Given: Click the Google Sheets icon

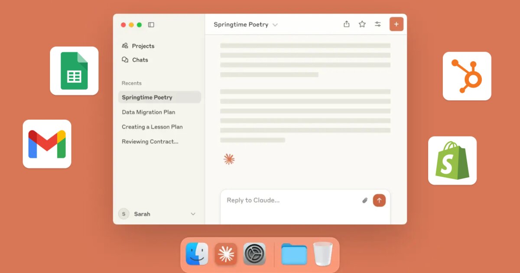Looking at the screenshot, I should [x=74, y=71].
